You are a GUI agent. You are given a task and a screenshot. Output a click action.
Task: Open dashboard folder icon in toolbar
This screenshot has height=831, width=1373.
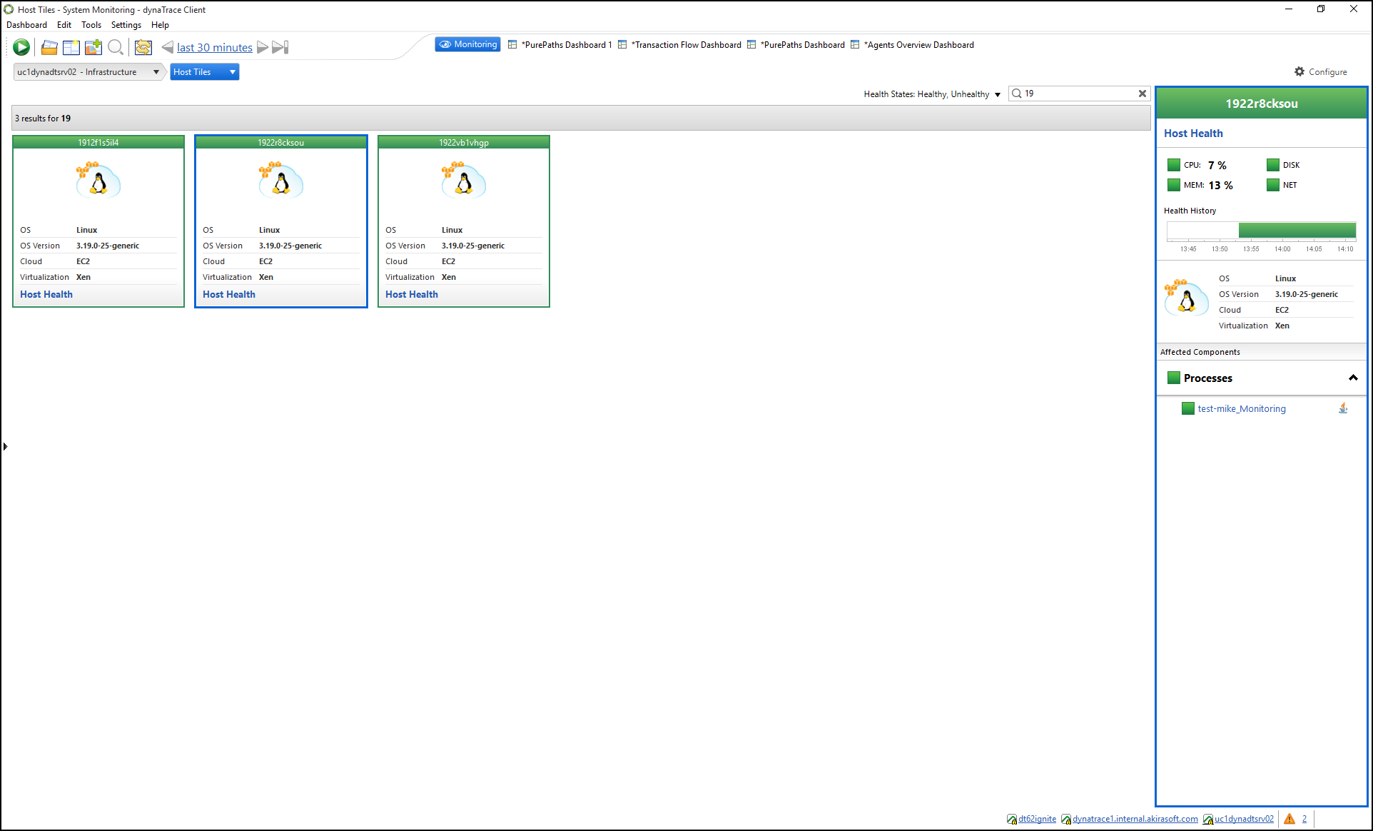(x=49, y=47)
